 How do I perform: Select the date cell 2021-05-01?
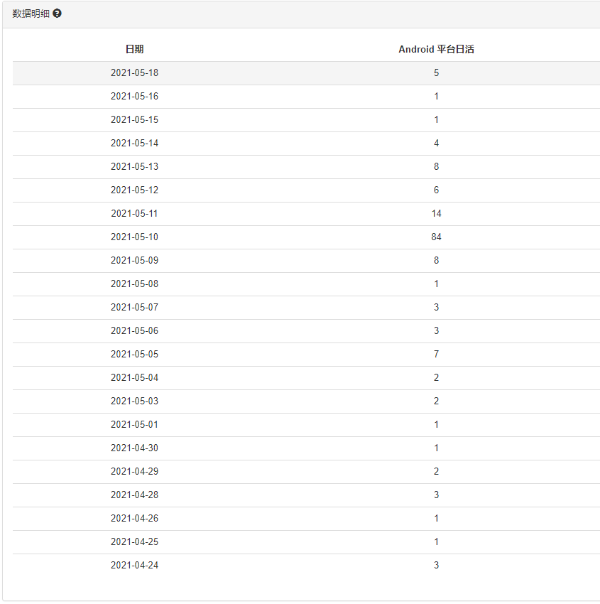(x=134, y=425)
